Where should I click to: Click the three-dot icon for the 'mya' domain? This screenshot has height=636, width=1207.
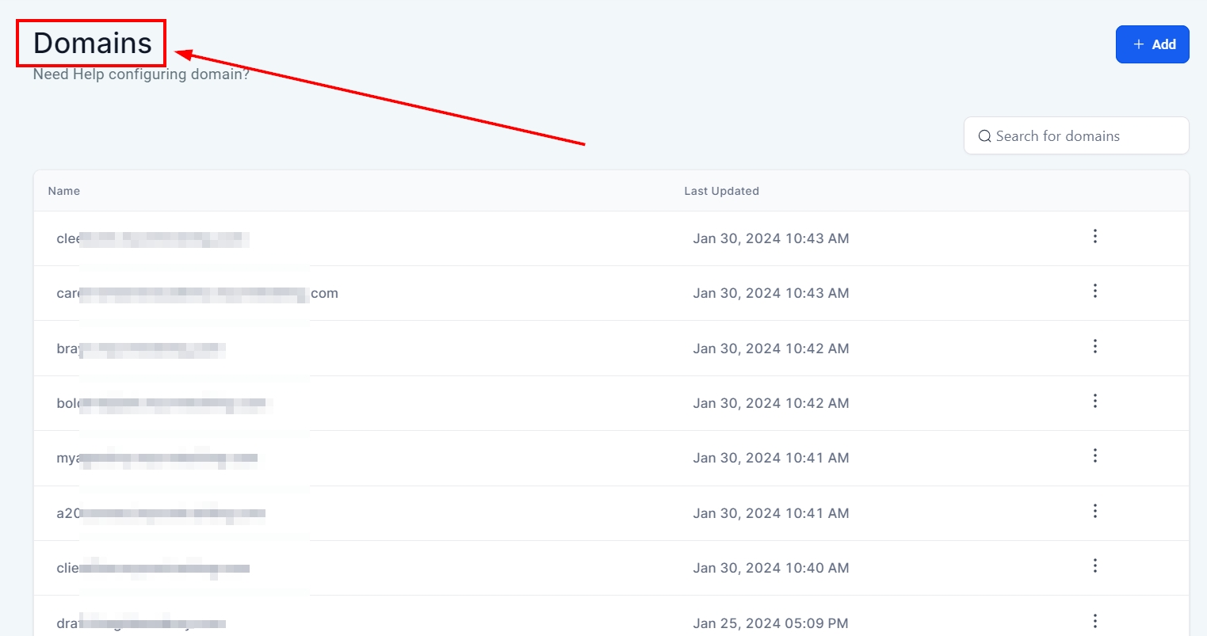click(1094, 456)
